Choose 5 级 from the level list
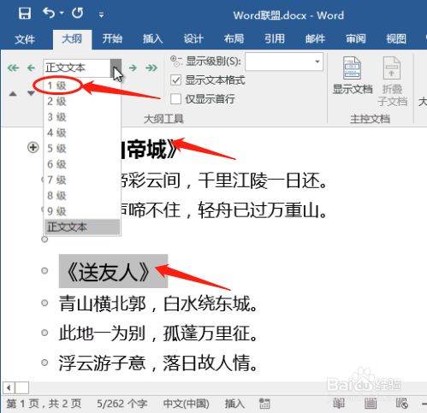 coord(82,148)
